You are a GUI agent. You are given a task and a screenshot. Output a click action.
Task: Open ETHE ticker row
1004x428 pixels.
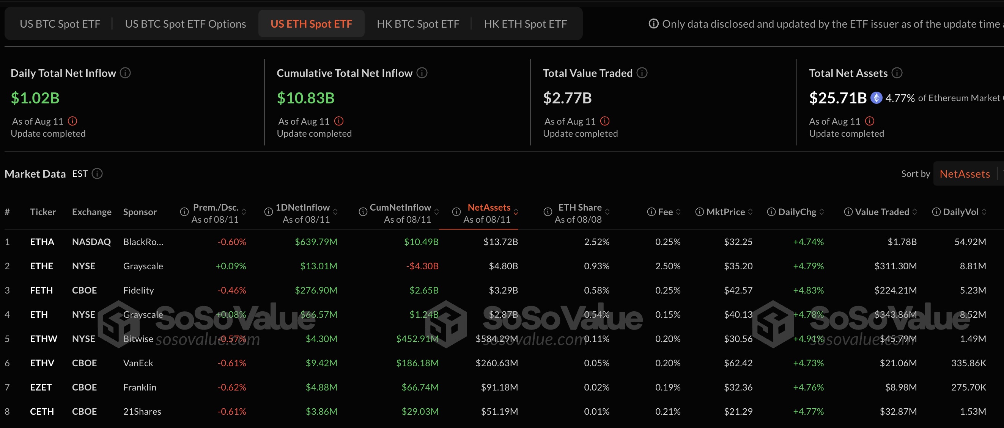click(x=41, y=266)
